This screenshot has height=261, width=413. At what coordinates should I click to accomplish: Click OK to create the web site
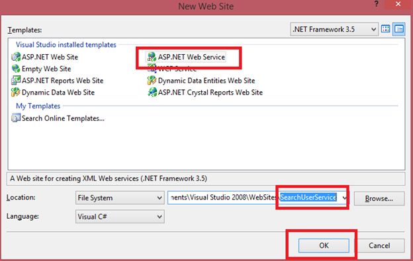point(324,246)
